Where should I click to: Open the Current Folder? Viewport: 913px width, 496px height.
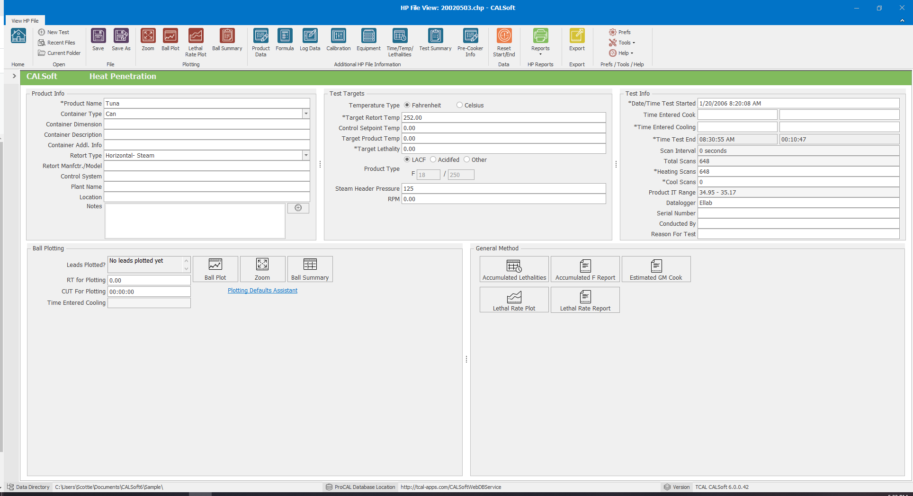pos(59,53)
